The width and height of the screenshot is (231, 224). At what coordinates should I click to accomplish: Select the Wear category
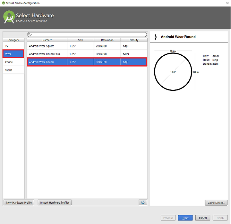pos(13,54)
